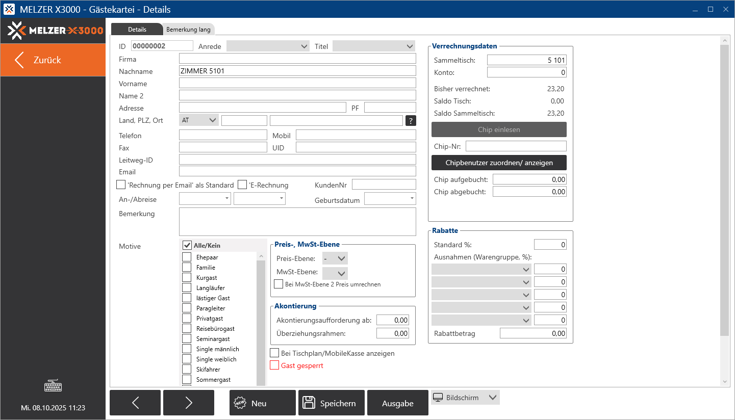Check the lästiger Gast motive
Image resolution: width=735 pixels, height=420 pixels.
click(187, 298)
